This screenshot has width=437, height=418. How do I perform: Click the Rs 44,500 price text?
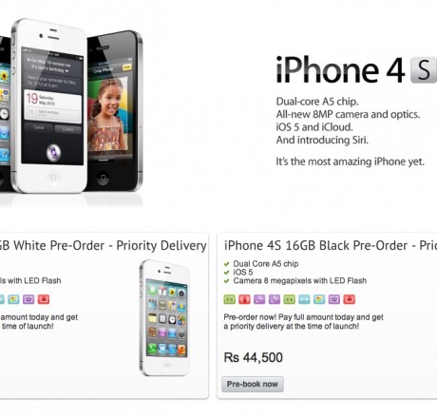tap(254, 357)
